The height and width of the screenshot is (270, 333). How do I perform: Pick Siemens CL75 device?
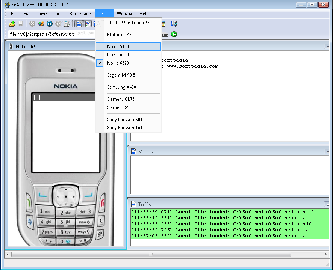tap(128, 99)
